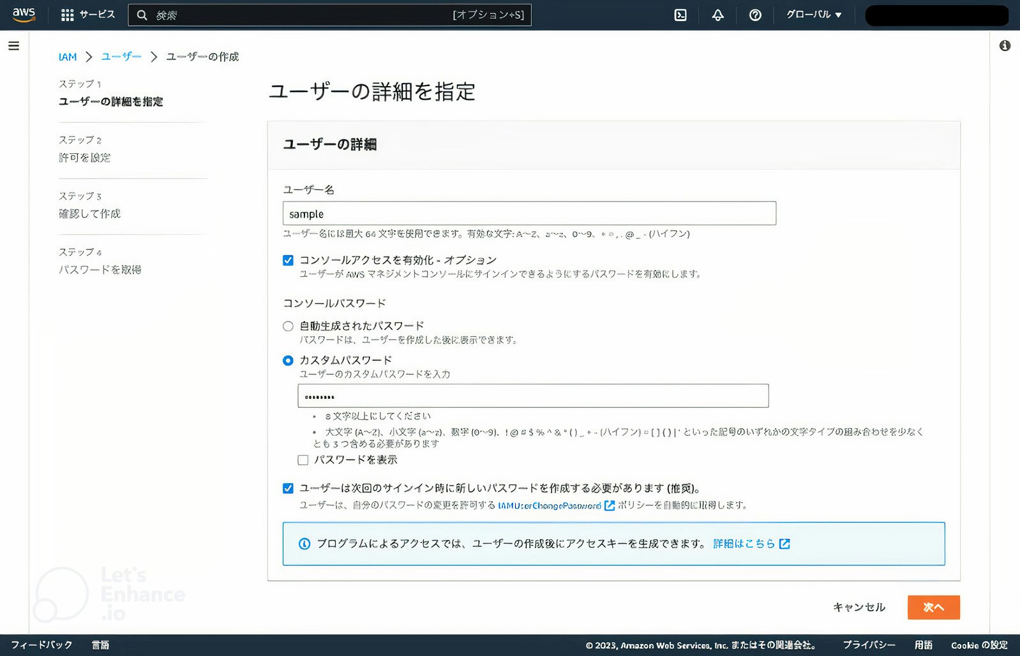Open フィードバック in the footer
Viewport: 1020px width, 656px height.
point(41,645)
